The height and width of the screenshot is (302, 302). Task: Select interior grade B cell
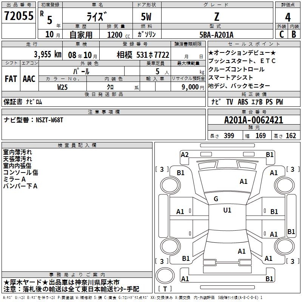[x=294, y=34]
